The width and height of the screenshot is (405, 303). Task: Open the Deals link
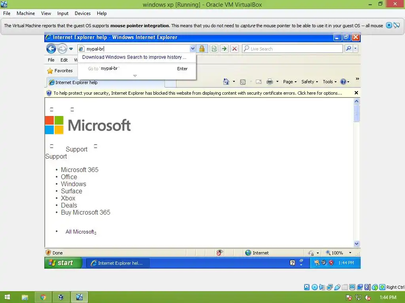pyautogui.click(x=69, y=205)
